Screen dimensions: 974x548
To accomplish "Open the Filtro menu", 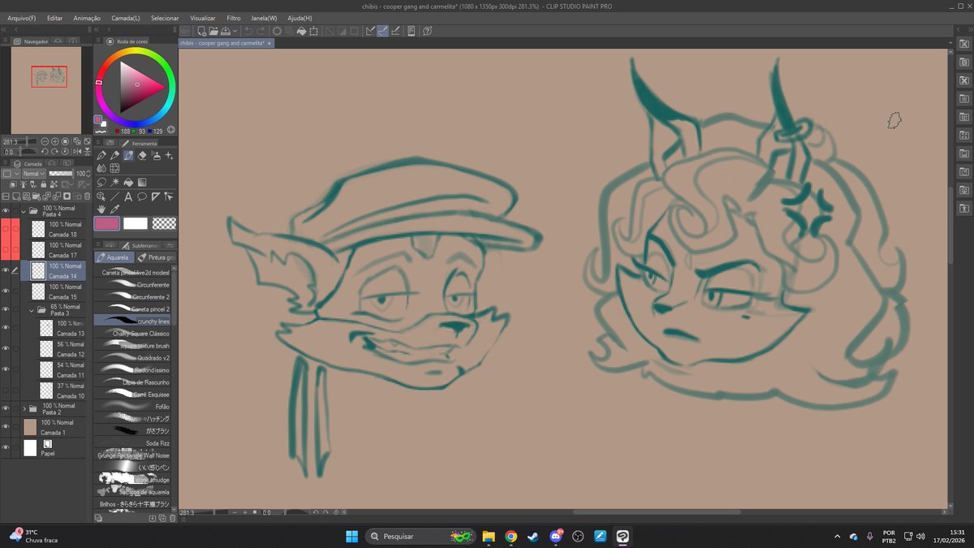I will pyautogui.click(x=233, y=17).
